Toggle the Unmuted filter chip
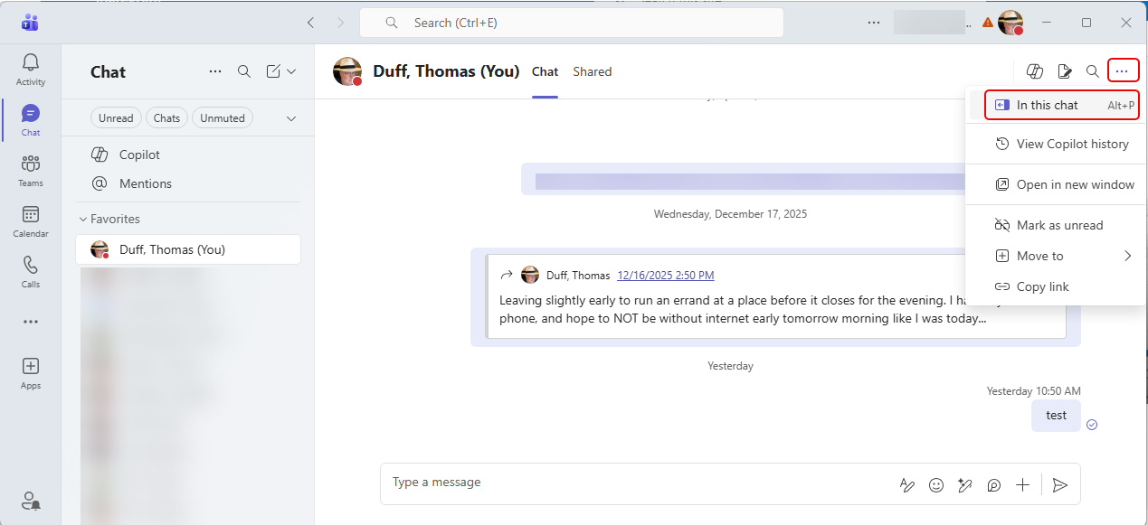 223,117
